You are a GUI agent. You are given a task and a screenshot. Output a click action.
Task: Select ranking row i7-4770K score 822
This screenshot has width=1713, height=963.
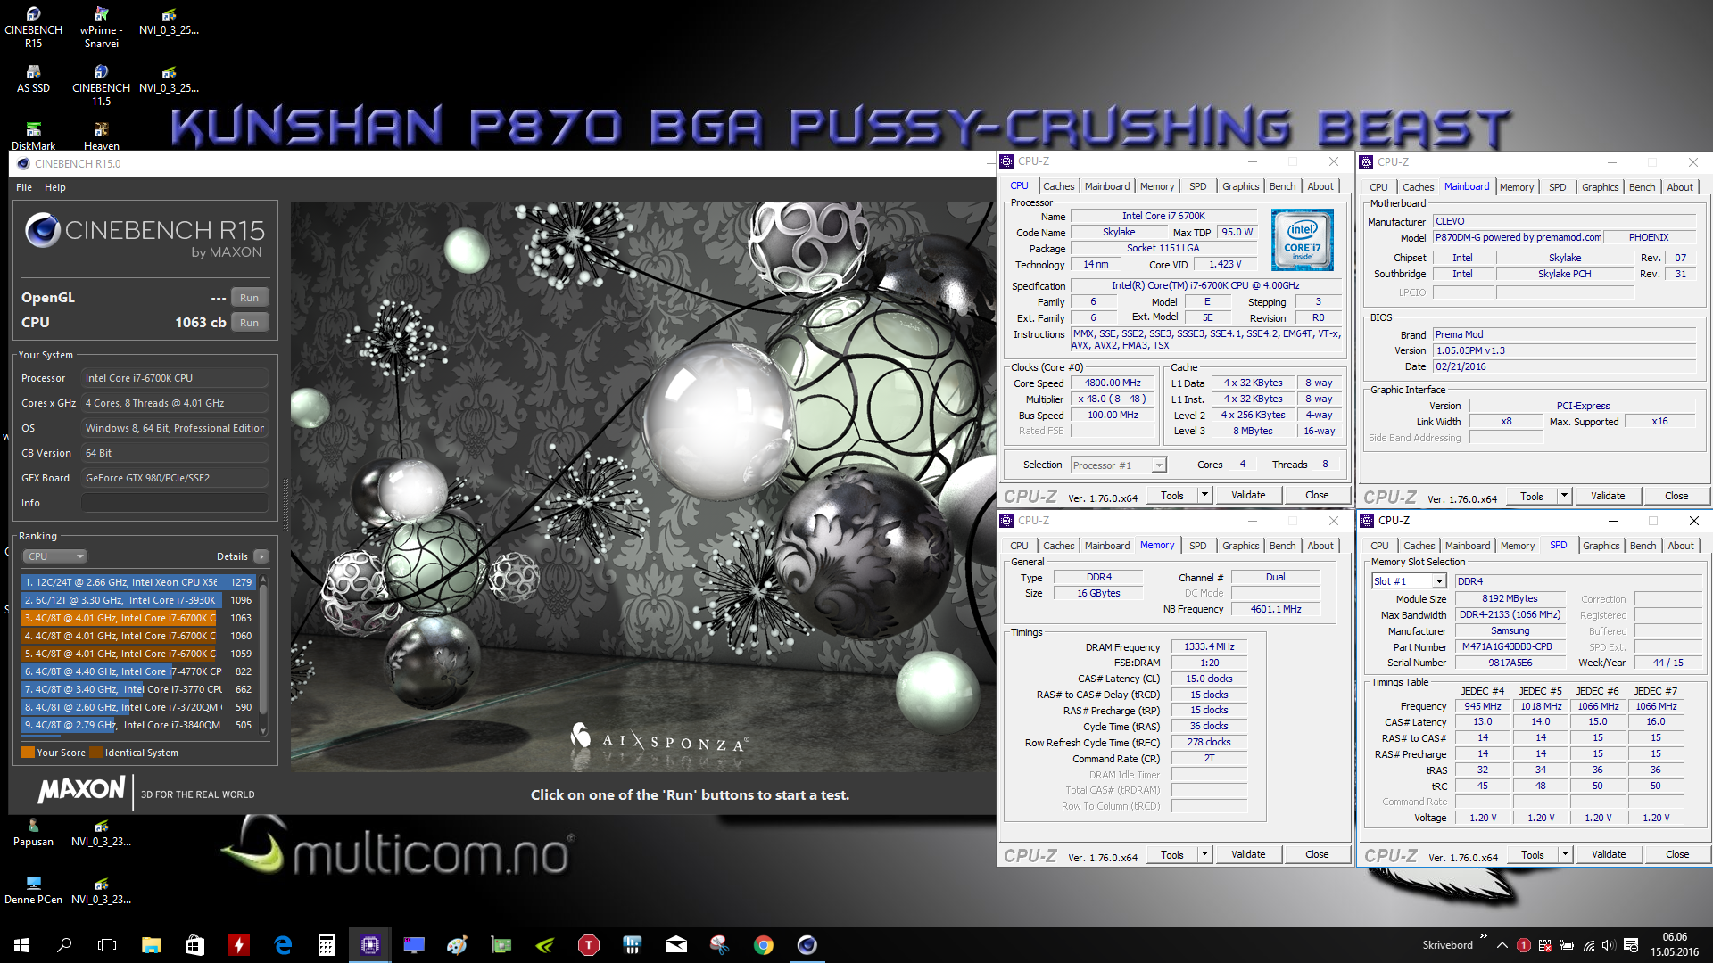(x=138, y=671)
